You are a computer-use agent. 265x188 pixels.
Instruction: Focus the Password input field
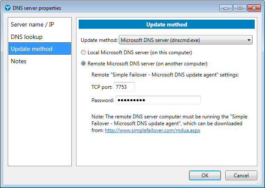157,100
